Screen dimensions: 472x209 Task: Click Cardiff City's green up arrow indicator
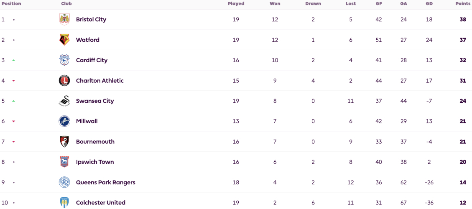point(13,60)
